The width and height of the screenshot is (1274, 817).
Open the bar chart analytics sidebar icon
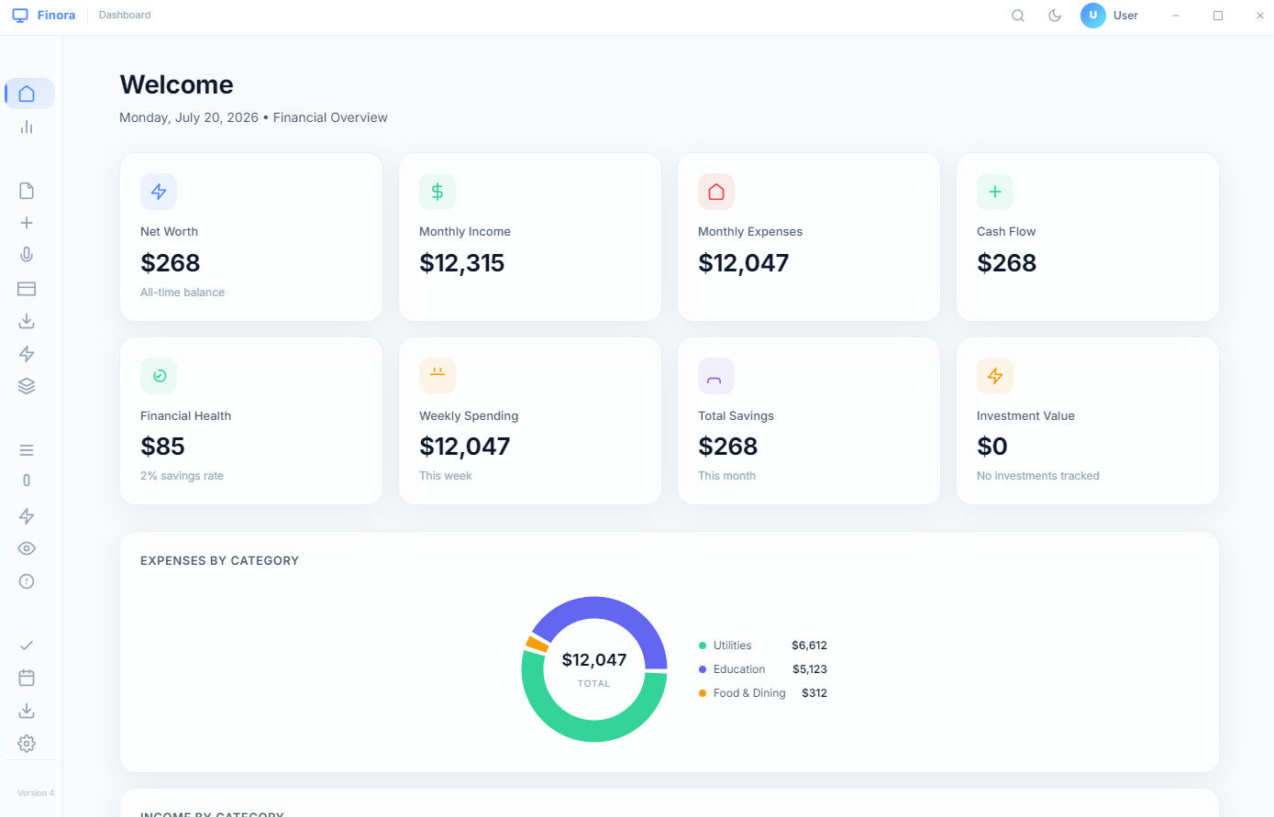[27, 127]
